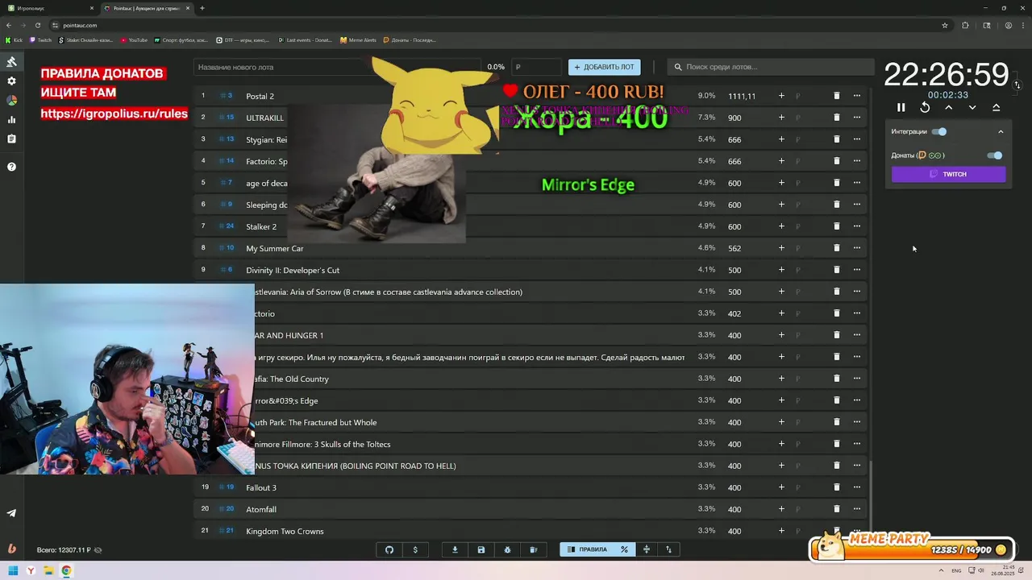Open the GitHub icon in bottom toolbar
Viewport: 1032px width, 580px height.
pos(389,549)
